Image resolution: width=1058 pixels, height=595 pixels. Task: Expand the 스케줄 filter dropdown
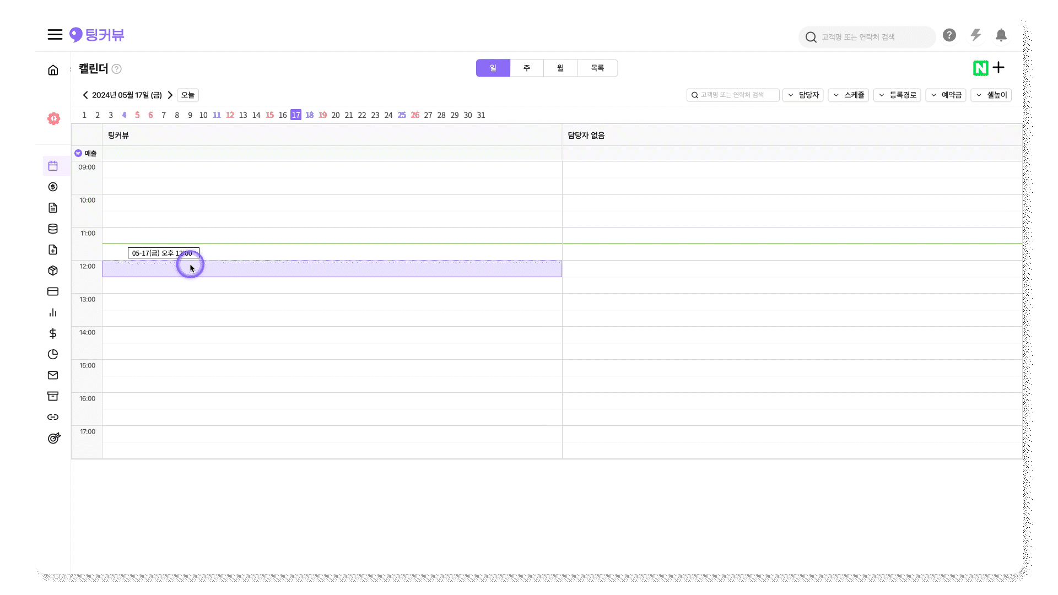tap(849, 95)
